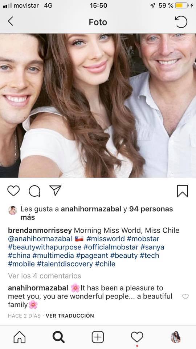The image size is (196, 349).
Task: Tap 'VER TRADUCCIÓN' link
Action: click(x=70, y=316)
